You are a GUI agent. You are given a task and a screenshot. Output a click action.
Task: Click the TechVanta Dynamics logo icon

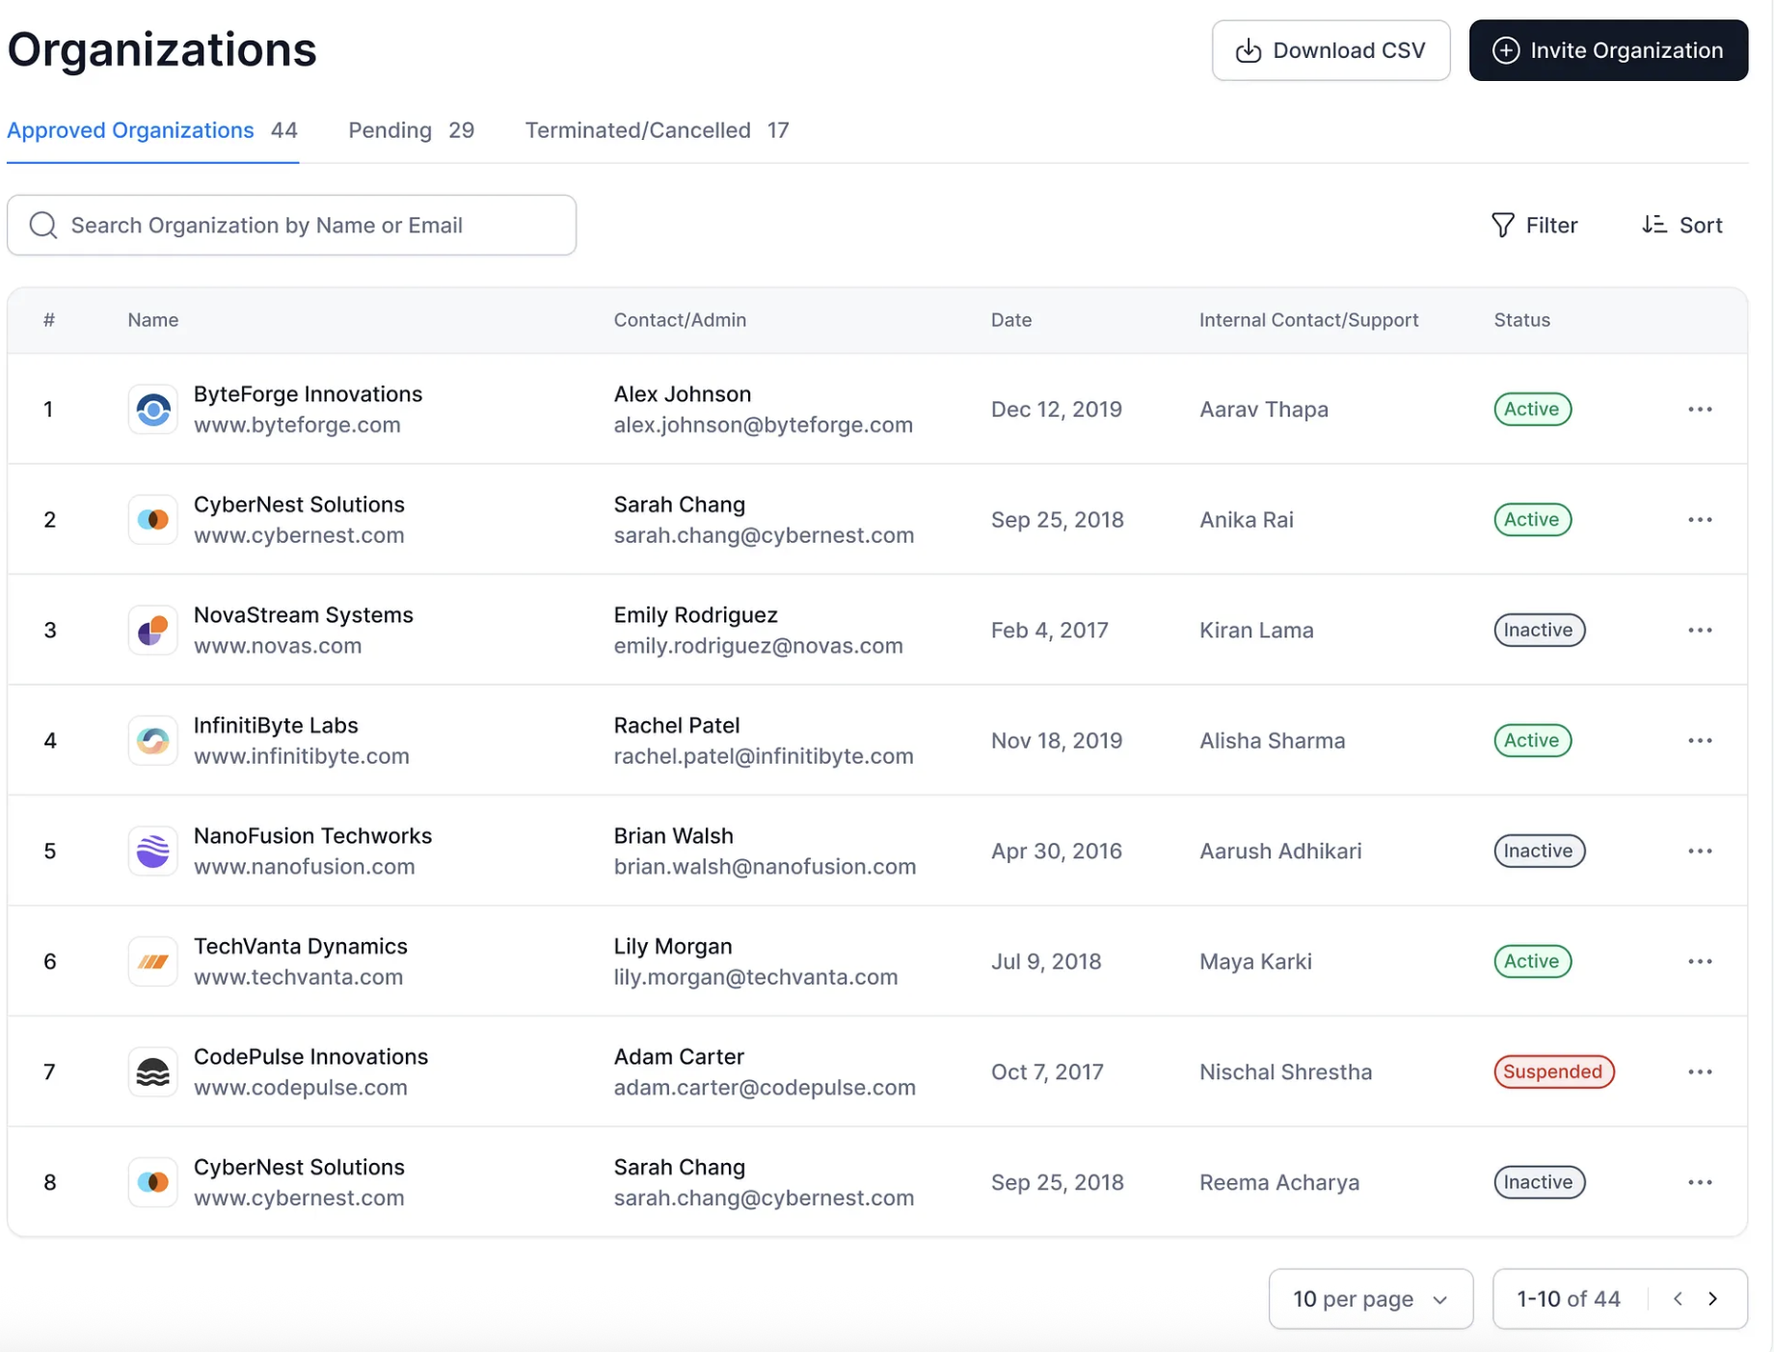[x=152, y=961]
